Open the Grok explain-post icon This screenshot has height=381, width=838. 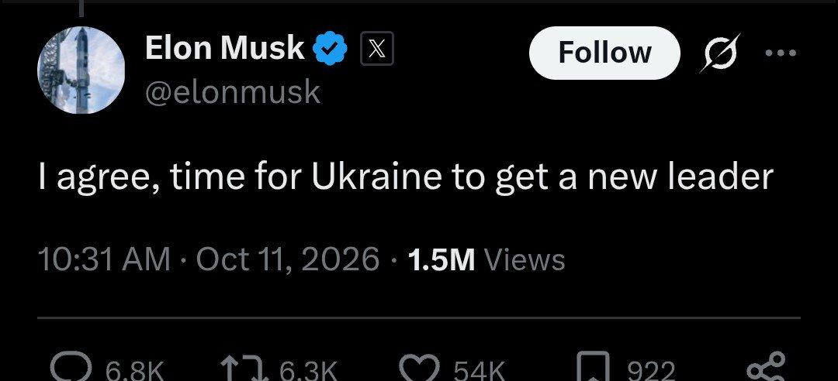coord(720,53)
